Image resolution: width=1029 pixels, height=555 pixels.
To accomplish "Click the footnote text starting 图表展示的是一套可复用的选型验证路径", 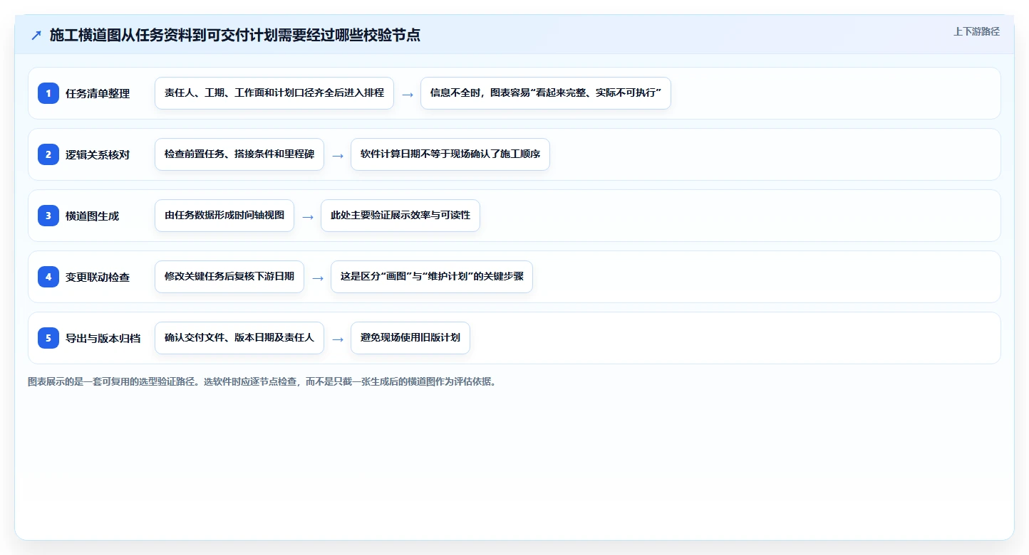I will pyautogui.click(x=262, y=381).
